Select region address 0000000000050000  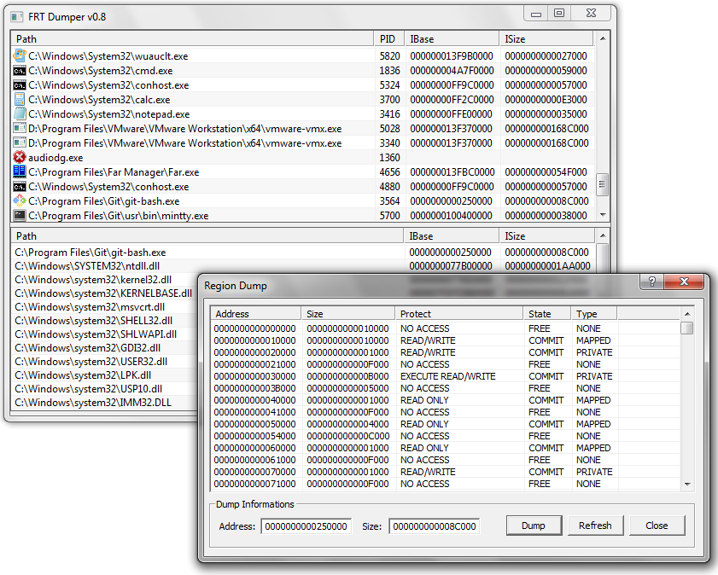pyautogui.click(x=254, y=424)
